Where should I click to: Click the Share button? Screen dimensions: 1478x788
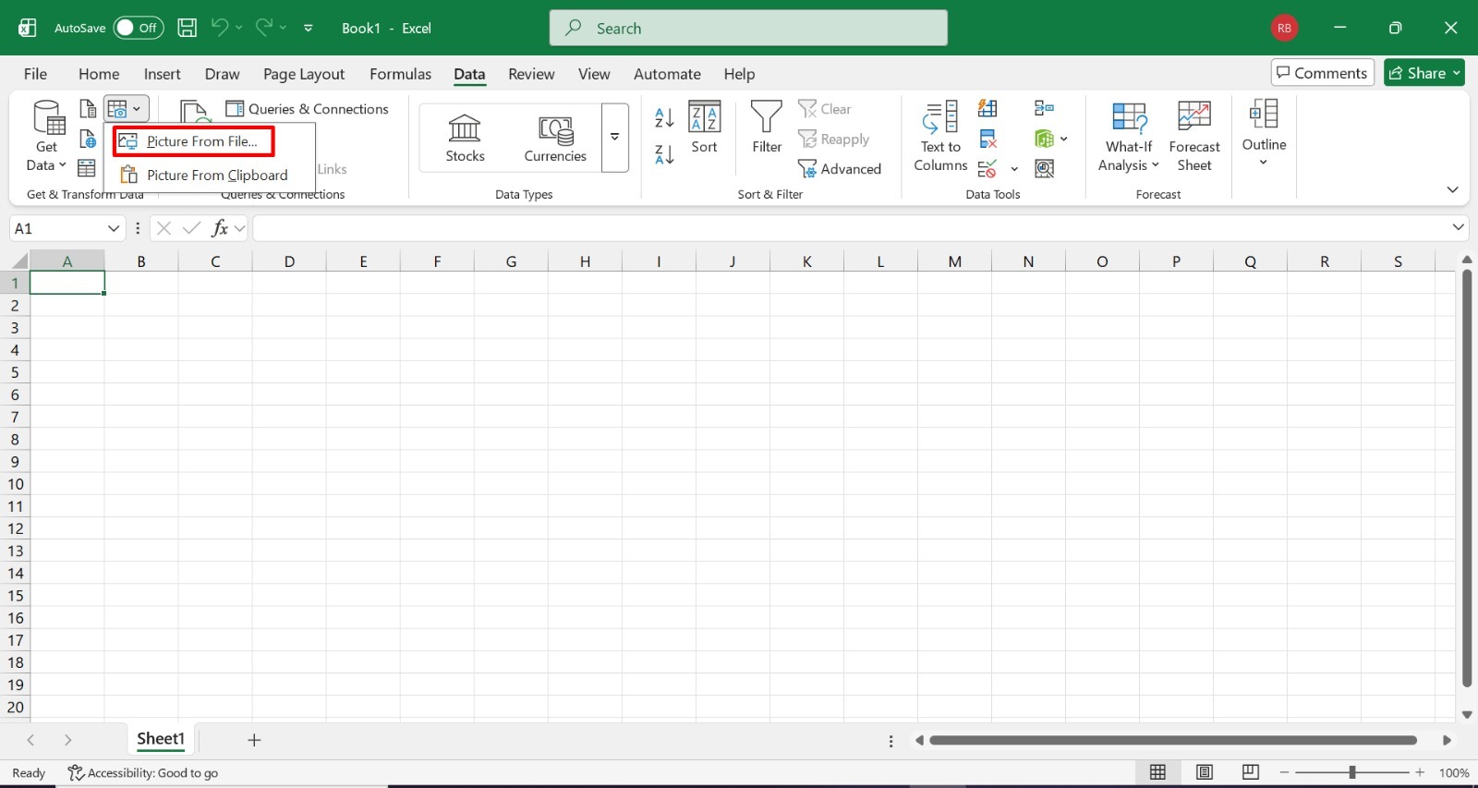1424,73
